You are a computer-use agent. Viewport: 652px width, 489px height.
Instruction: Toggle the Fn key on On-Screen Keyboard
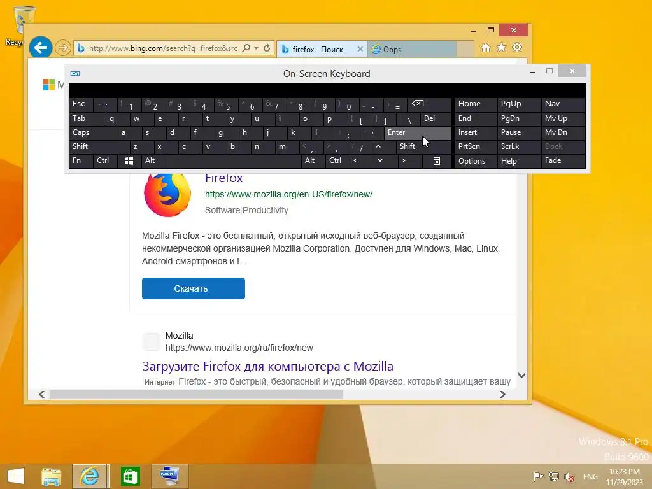coord(81,160)
